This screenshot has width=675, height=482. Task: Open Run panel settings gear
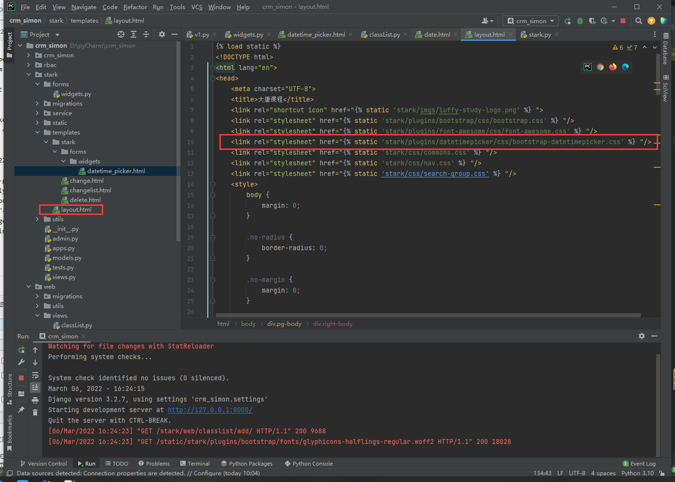642,336
